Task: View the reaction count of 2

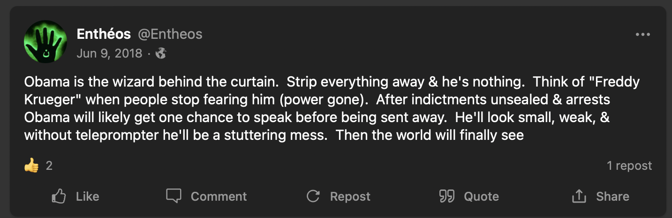Action: 49,166
